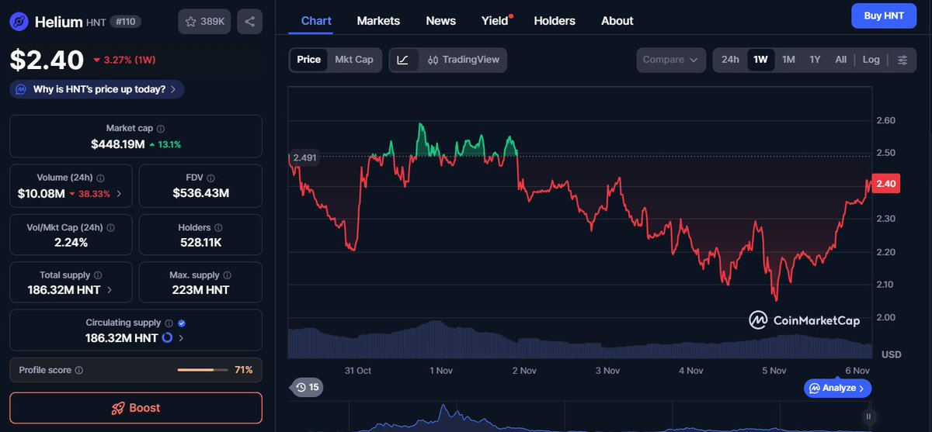Open the About tab
This screenshot has height=432, width=932.
617,21
